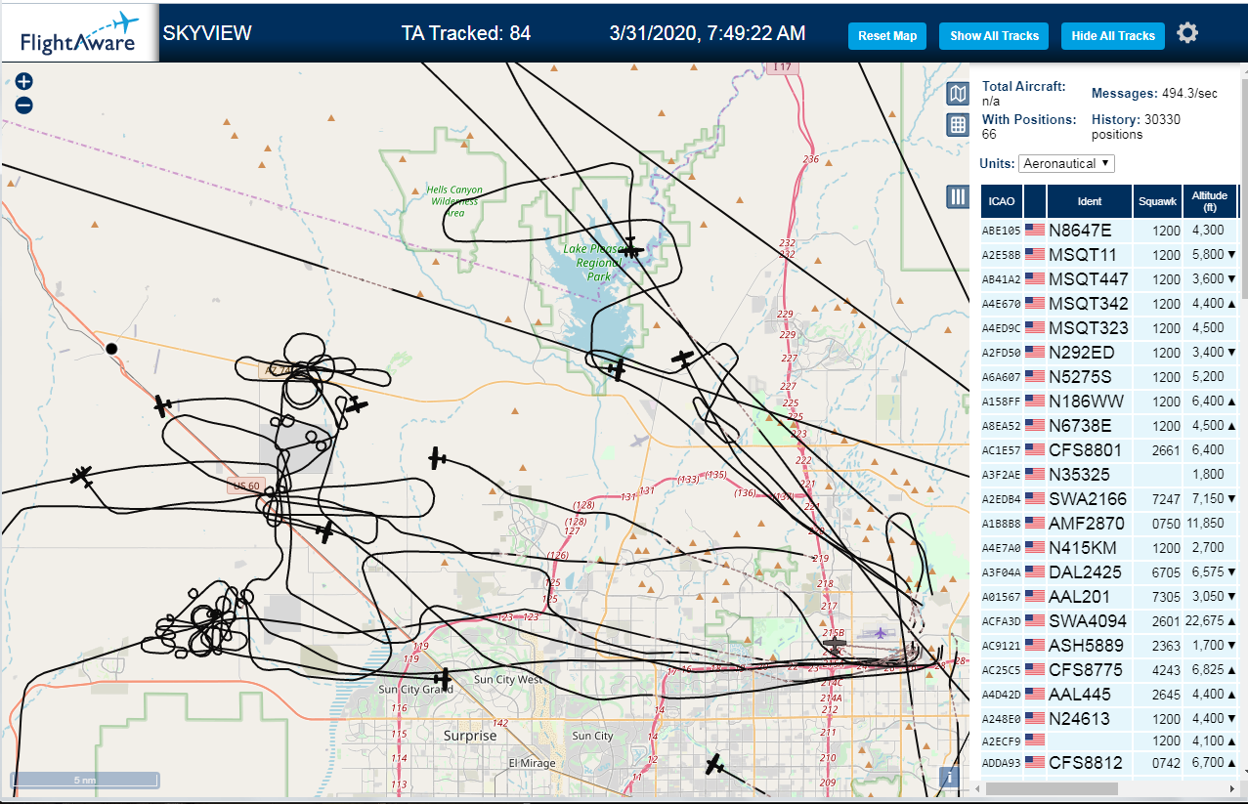
Task: Select the AMF2870 aircraft row
Action: [x=1110, y=524]
